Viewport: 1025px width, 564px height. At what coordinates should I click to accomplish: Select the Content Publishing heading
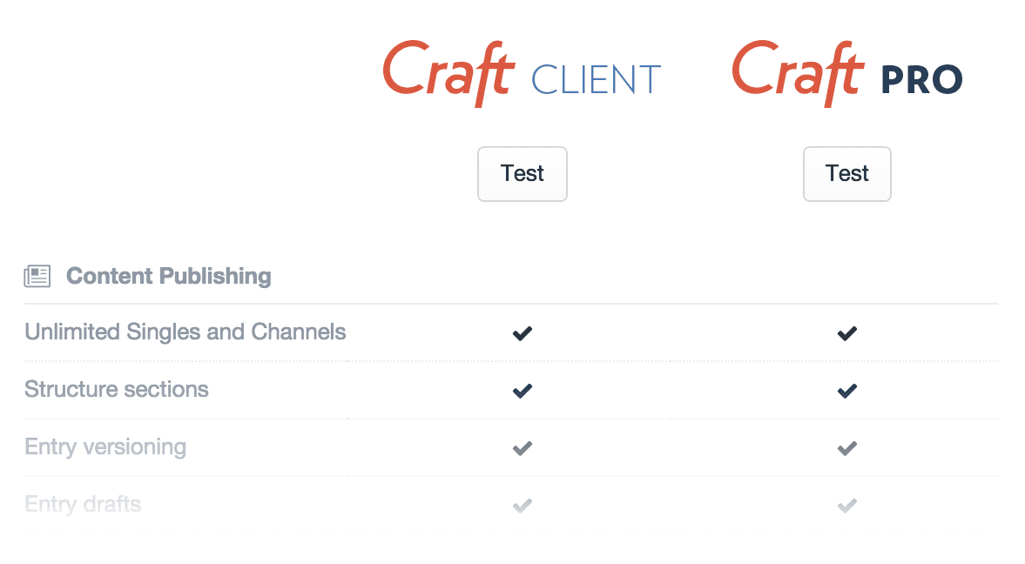click(x=169, y=277)
